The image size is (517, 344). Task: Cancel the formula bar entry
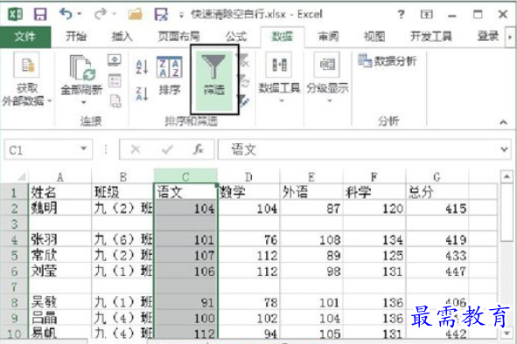[x=136, y=150]
